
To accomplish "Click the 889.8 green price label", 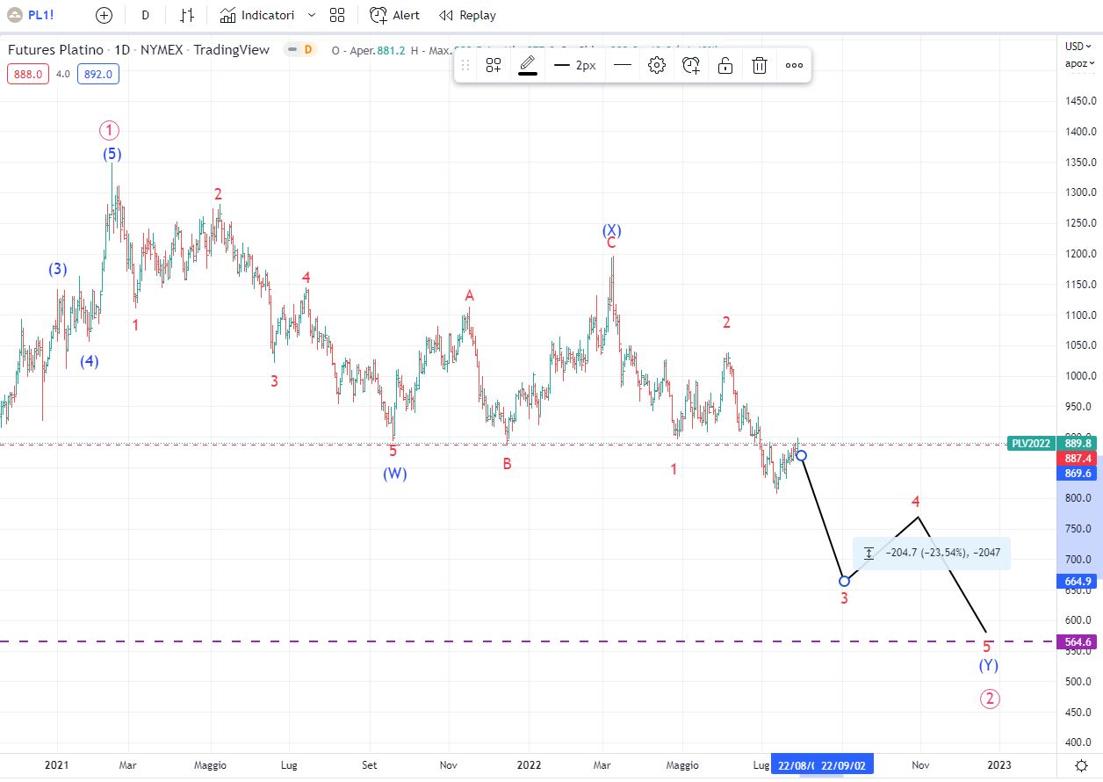I will click(x=1078, y=444).
